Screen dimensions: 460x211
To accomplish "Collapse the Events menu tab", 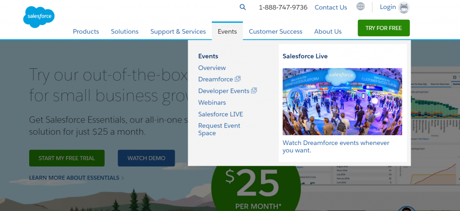I will click(227, 31).
